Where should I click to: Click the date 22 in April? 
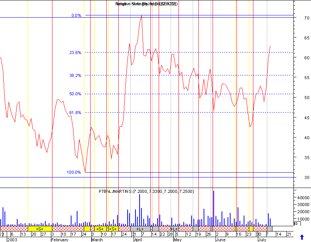tap(162, 234)
